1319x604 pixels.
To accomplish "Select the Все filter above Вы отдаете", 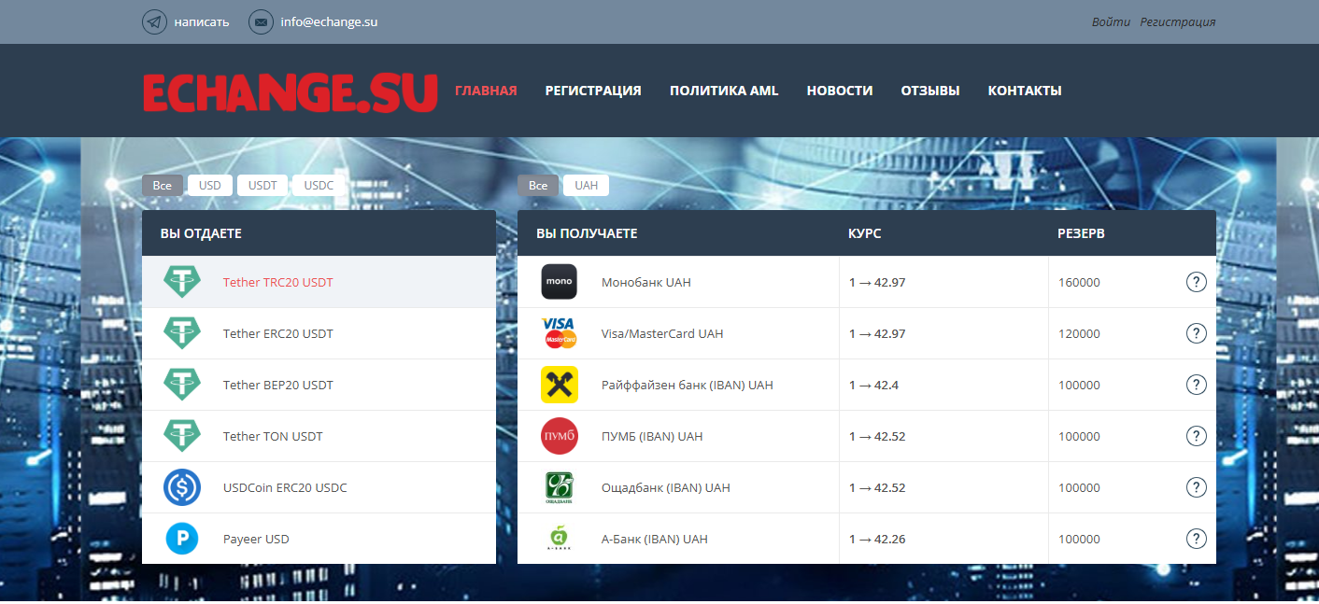I will (x=163, y=185).
